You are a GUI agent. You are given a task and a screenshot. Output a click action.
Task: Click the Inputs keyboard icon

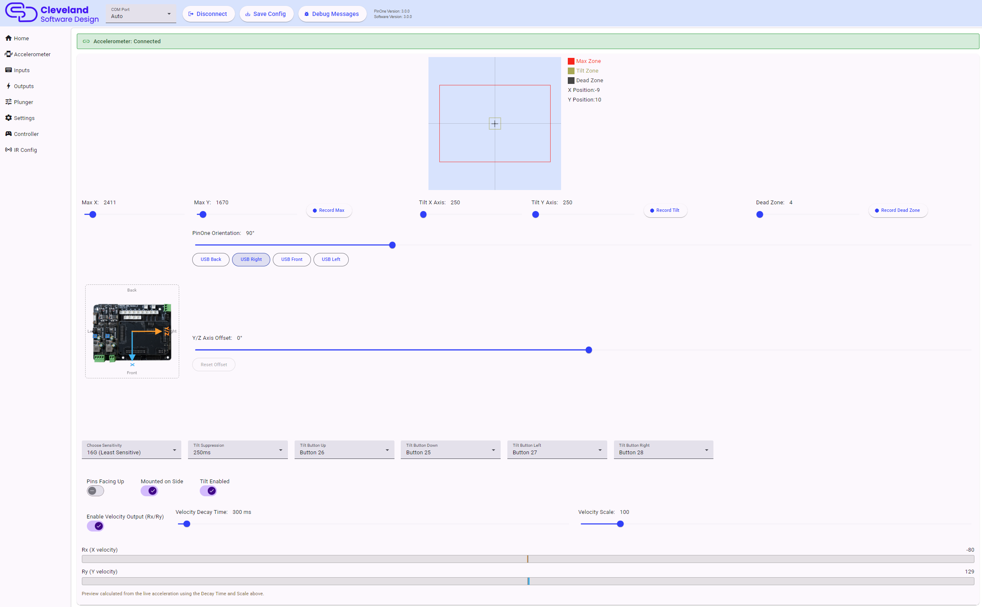point(8,70)
